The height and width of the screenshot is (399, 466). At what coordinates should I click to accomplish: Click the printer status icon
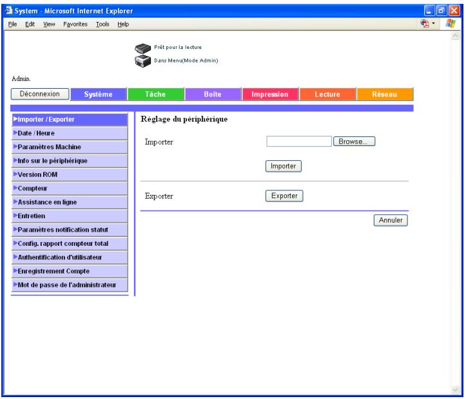(142, 61)
